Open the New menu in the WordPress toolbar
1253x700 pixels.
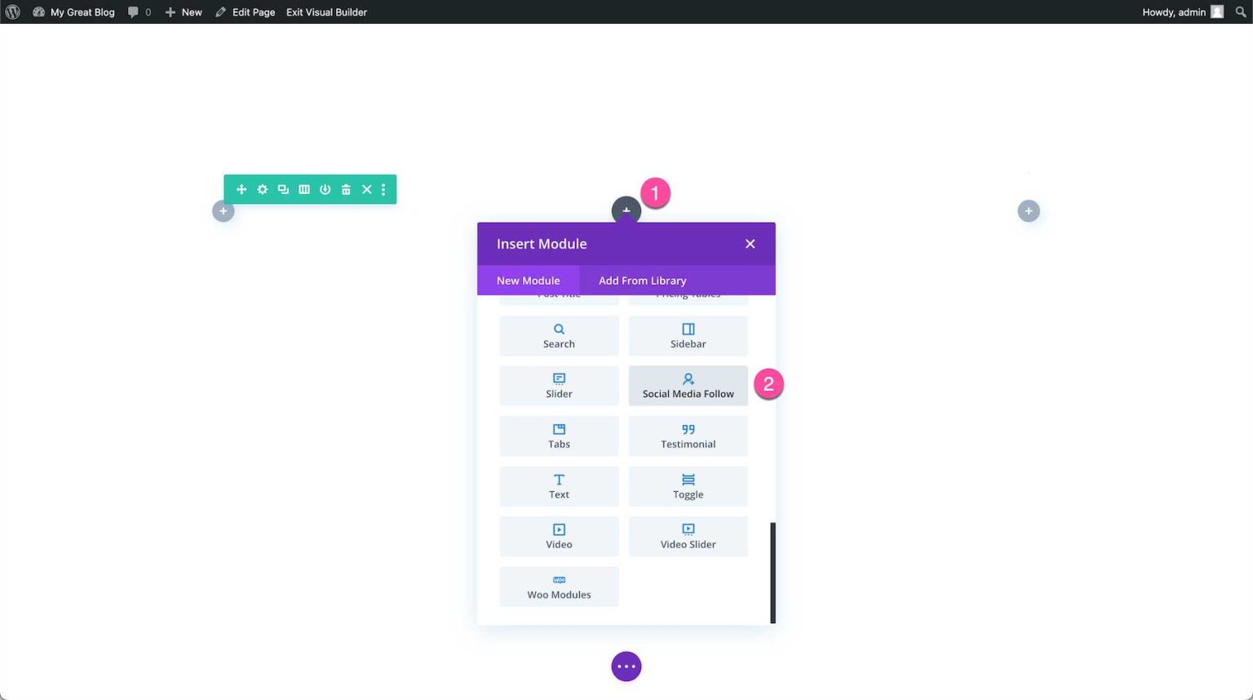click(x=184, y=11)
